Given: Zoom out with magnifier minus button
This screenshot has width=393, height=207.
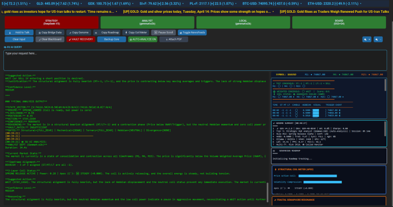Looking at the screenshot, I should point(378,39).
